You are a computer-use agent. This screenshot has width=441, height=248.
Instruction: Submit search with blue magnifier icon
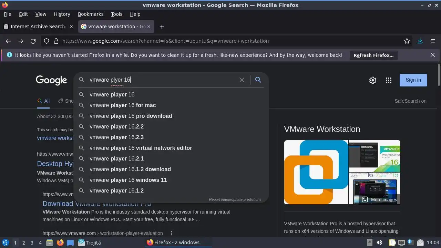point(258,80)
